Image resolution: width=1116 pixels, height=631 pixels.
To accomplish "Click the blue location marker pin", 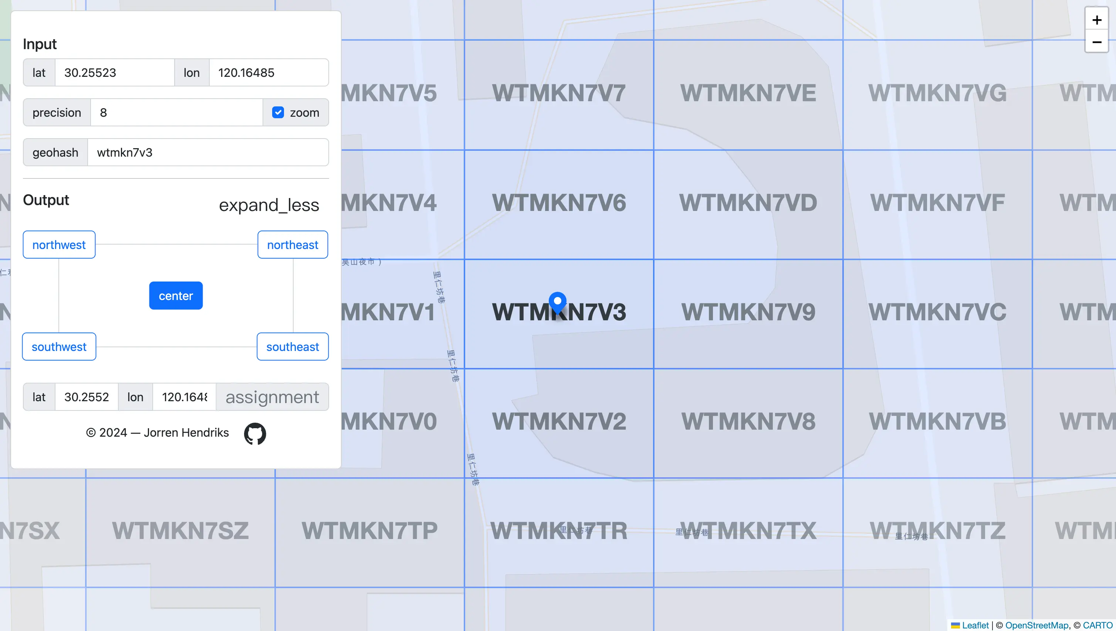I will click(x=557, y=303).
